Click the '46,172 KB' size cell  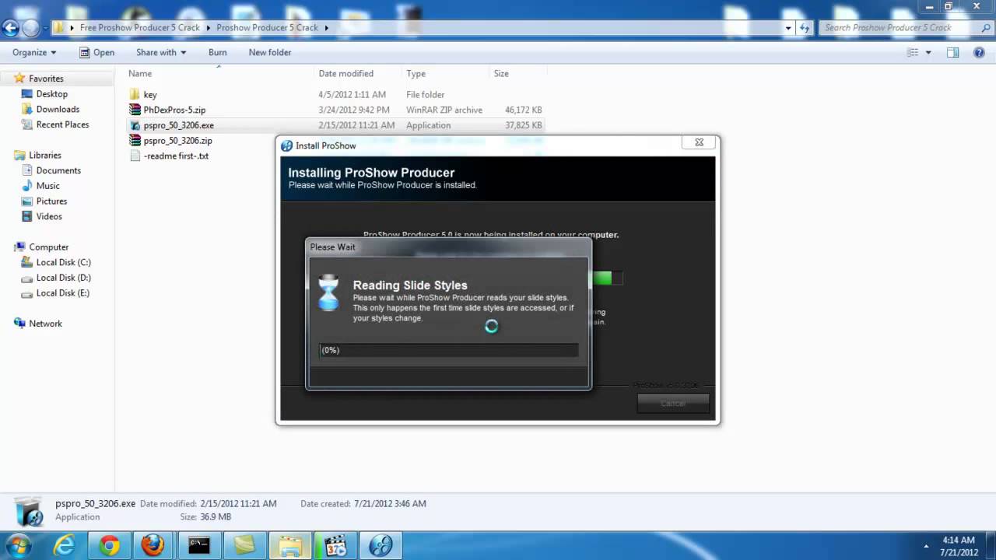point(523,110)
